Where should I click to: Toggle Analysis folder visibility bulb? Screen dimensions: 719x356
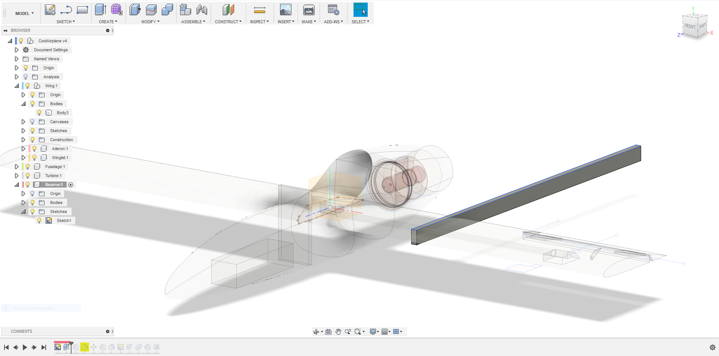point(26,77)
